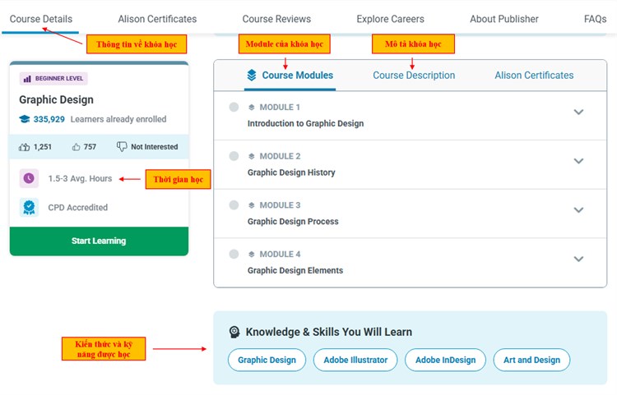Open the Course Reviews tab

276,19
